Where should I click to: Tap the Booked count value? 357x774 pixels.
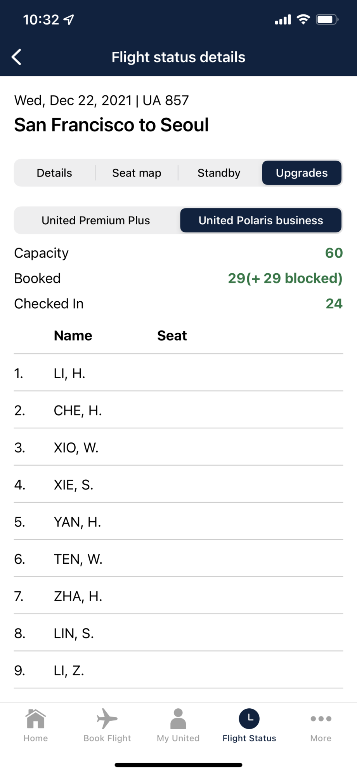(285, 278)
